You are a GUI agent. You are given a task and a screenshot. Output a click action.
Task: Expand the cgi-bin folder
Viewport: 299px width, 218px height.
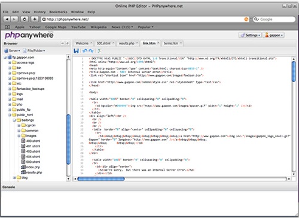tap(19, 125)
